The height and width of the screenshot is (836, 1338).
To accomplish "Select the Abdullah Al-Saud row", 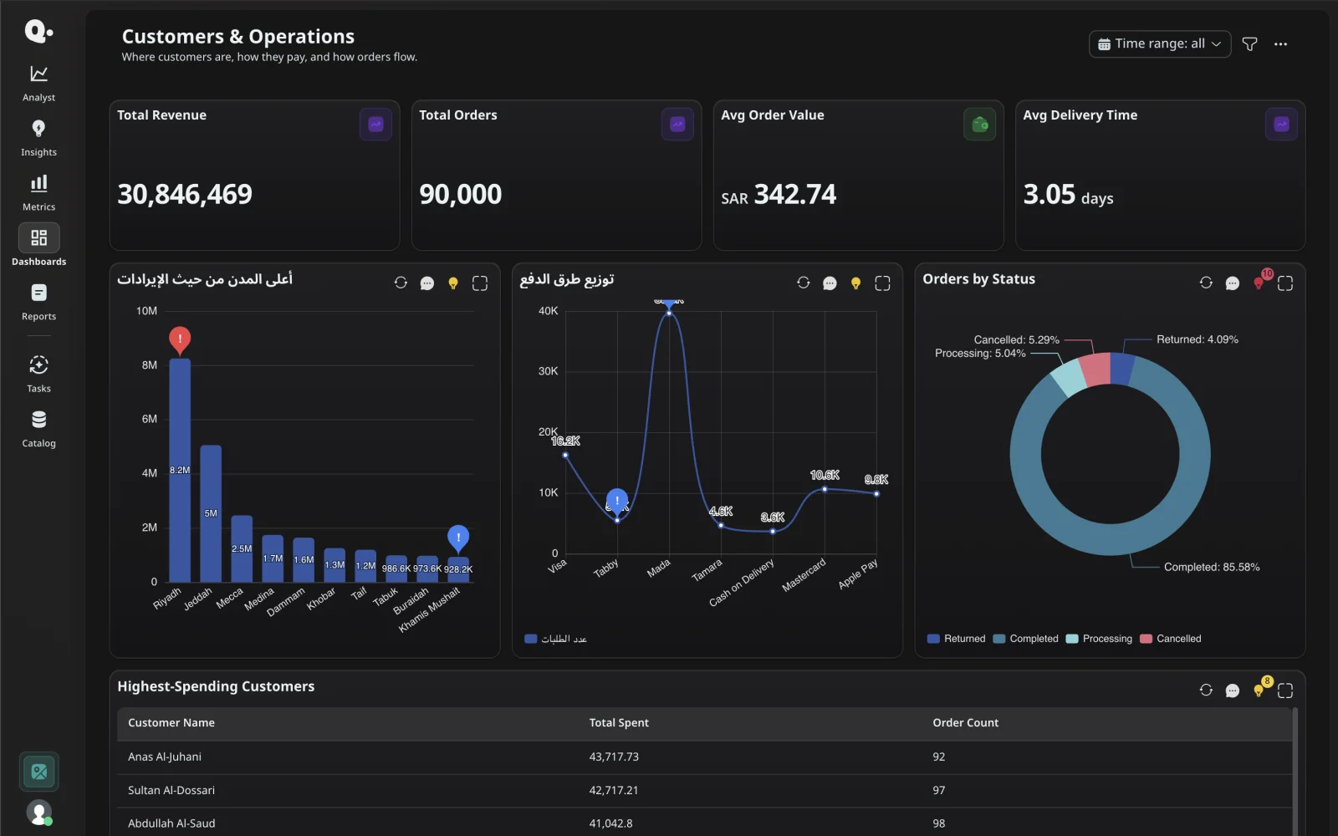I will click(x=704, y=823).
